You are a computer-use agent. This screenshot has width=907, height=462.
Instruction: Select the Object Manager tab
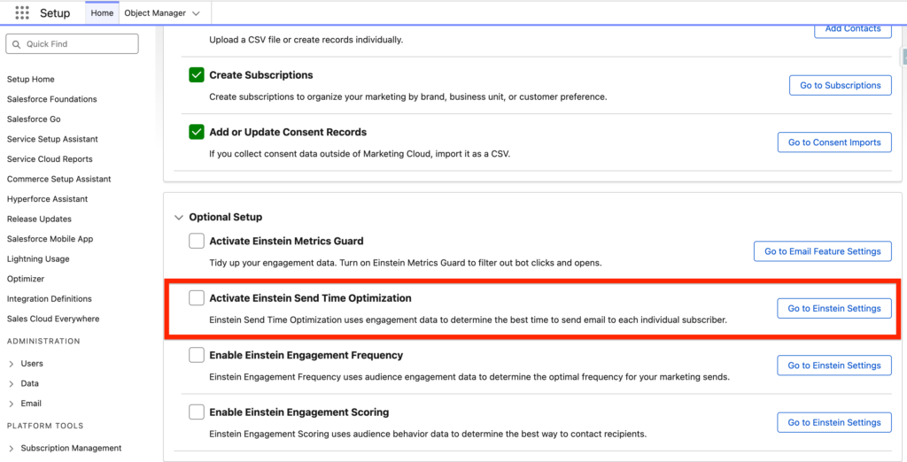[x=154, y=13]
